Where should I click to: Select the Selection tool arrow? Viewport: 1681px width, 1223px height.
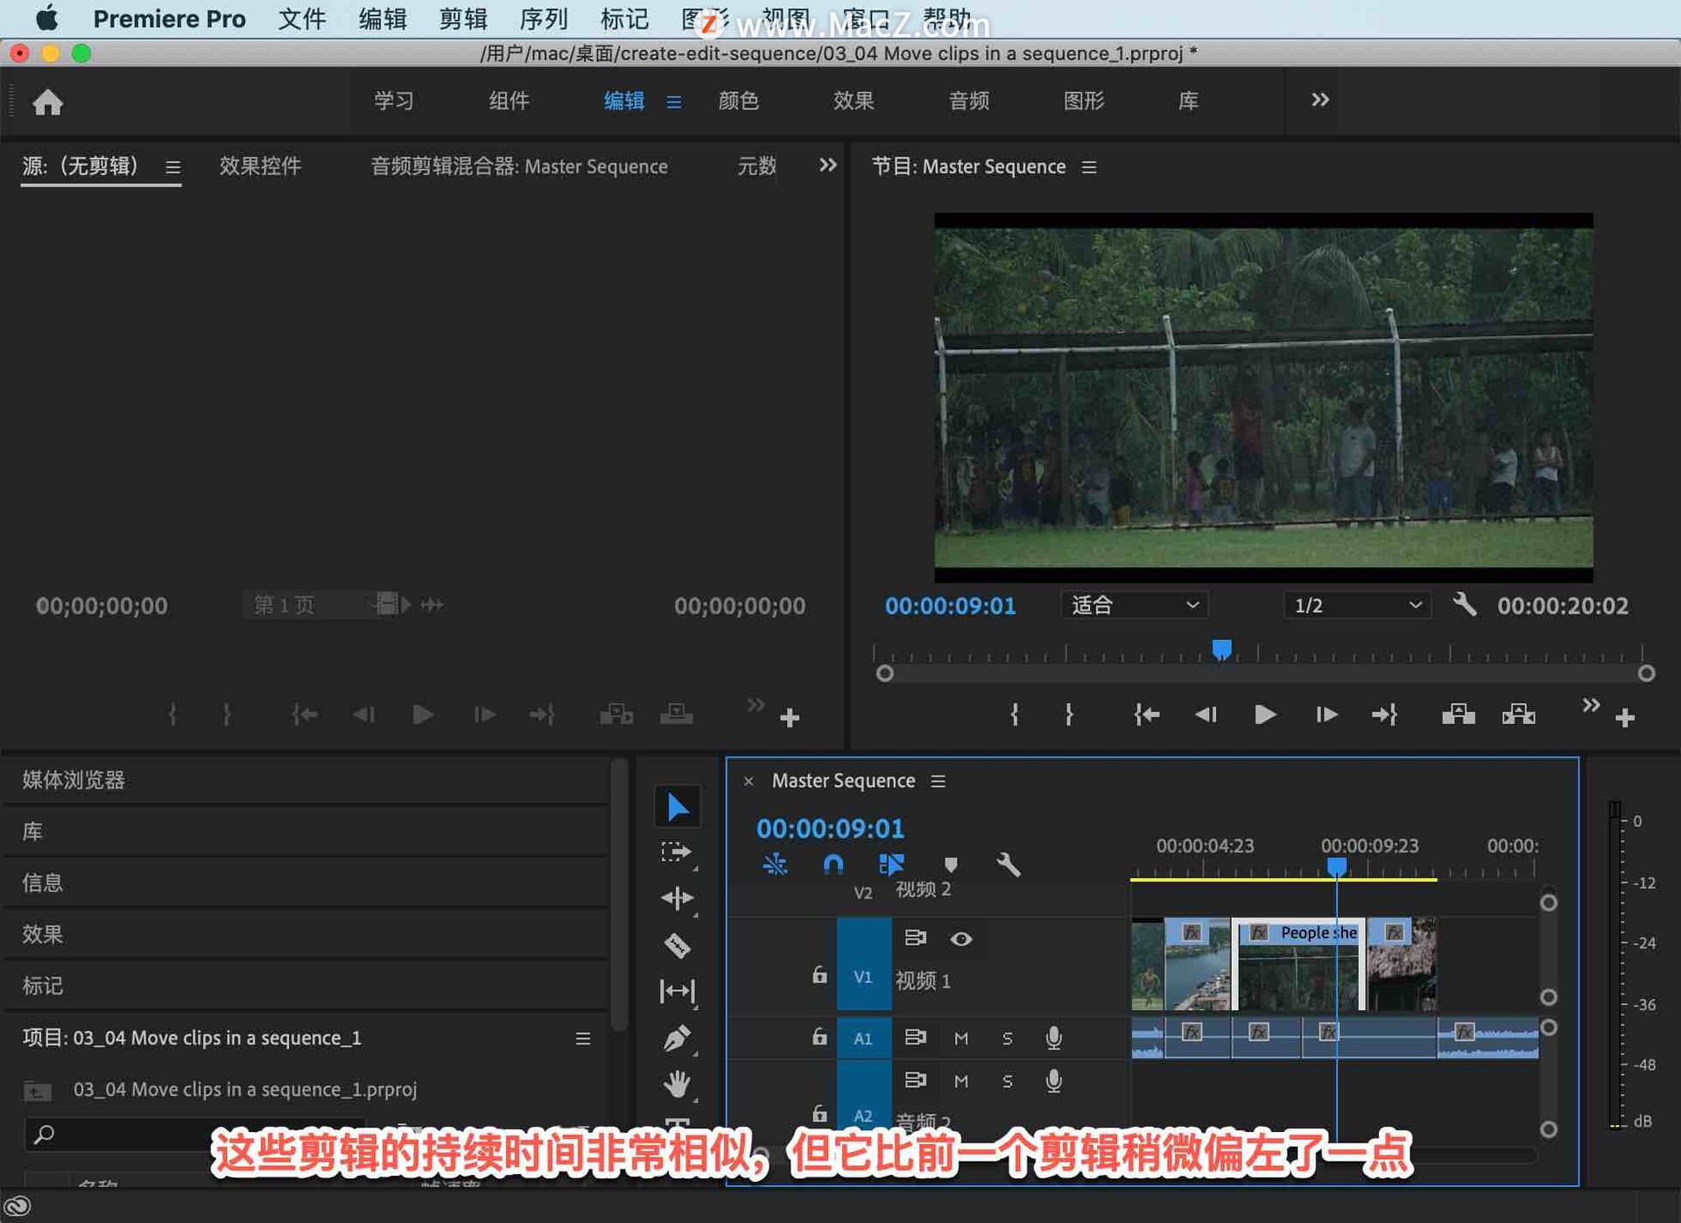tap(677, 806)
